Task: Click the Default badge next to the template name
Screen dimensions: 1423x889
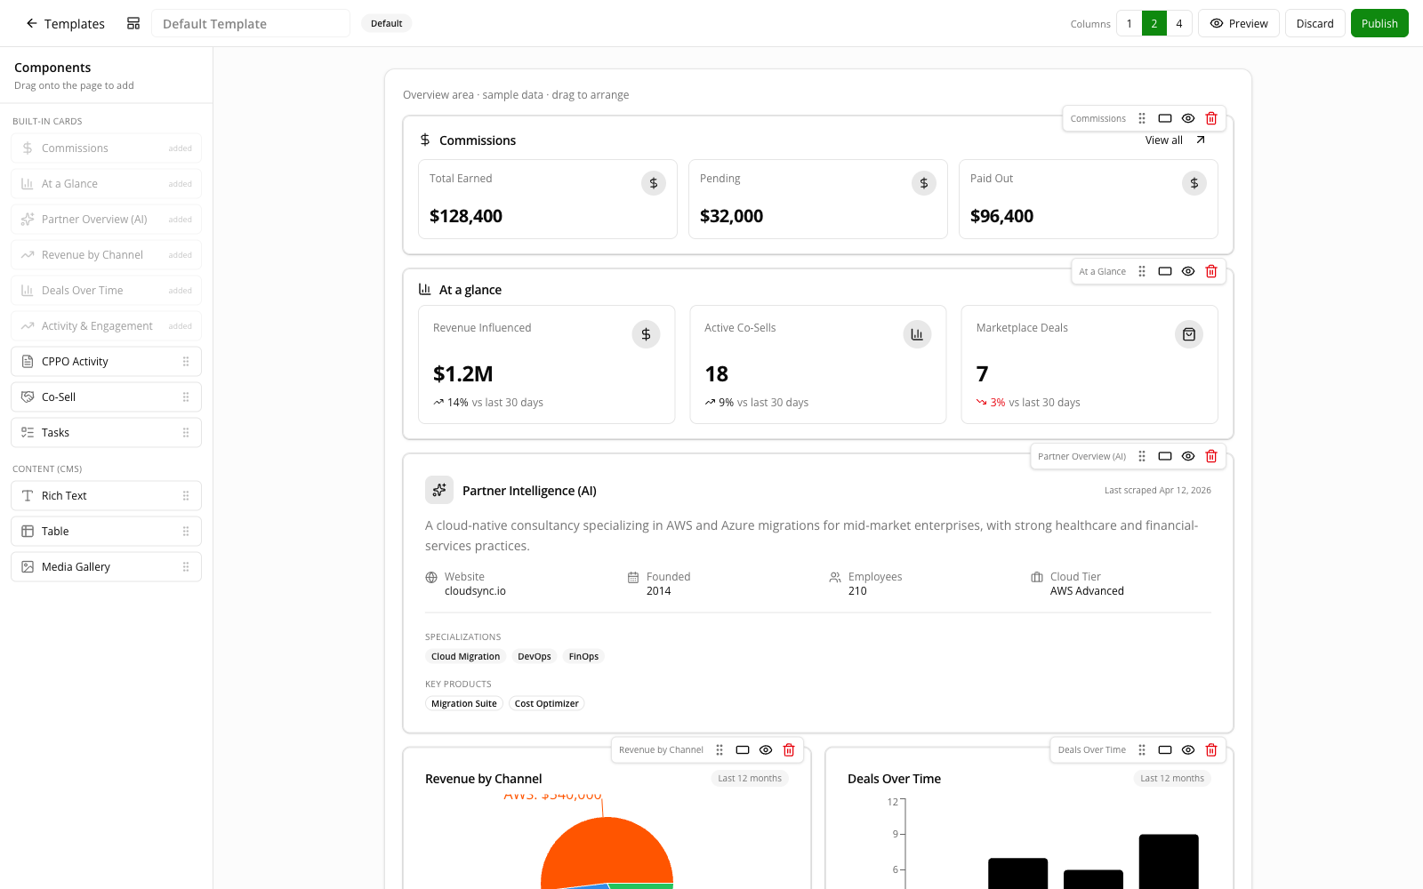Action: coord(387,24)
